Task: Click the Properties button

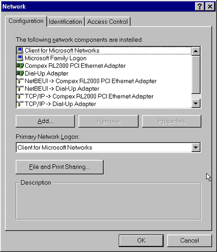Action: coord(171,121)
